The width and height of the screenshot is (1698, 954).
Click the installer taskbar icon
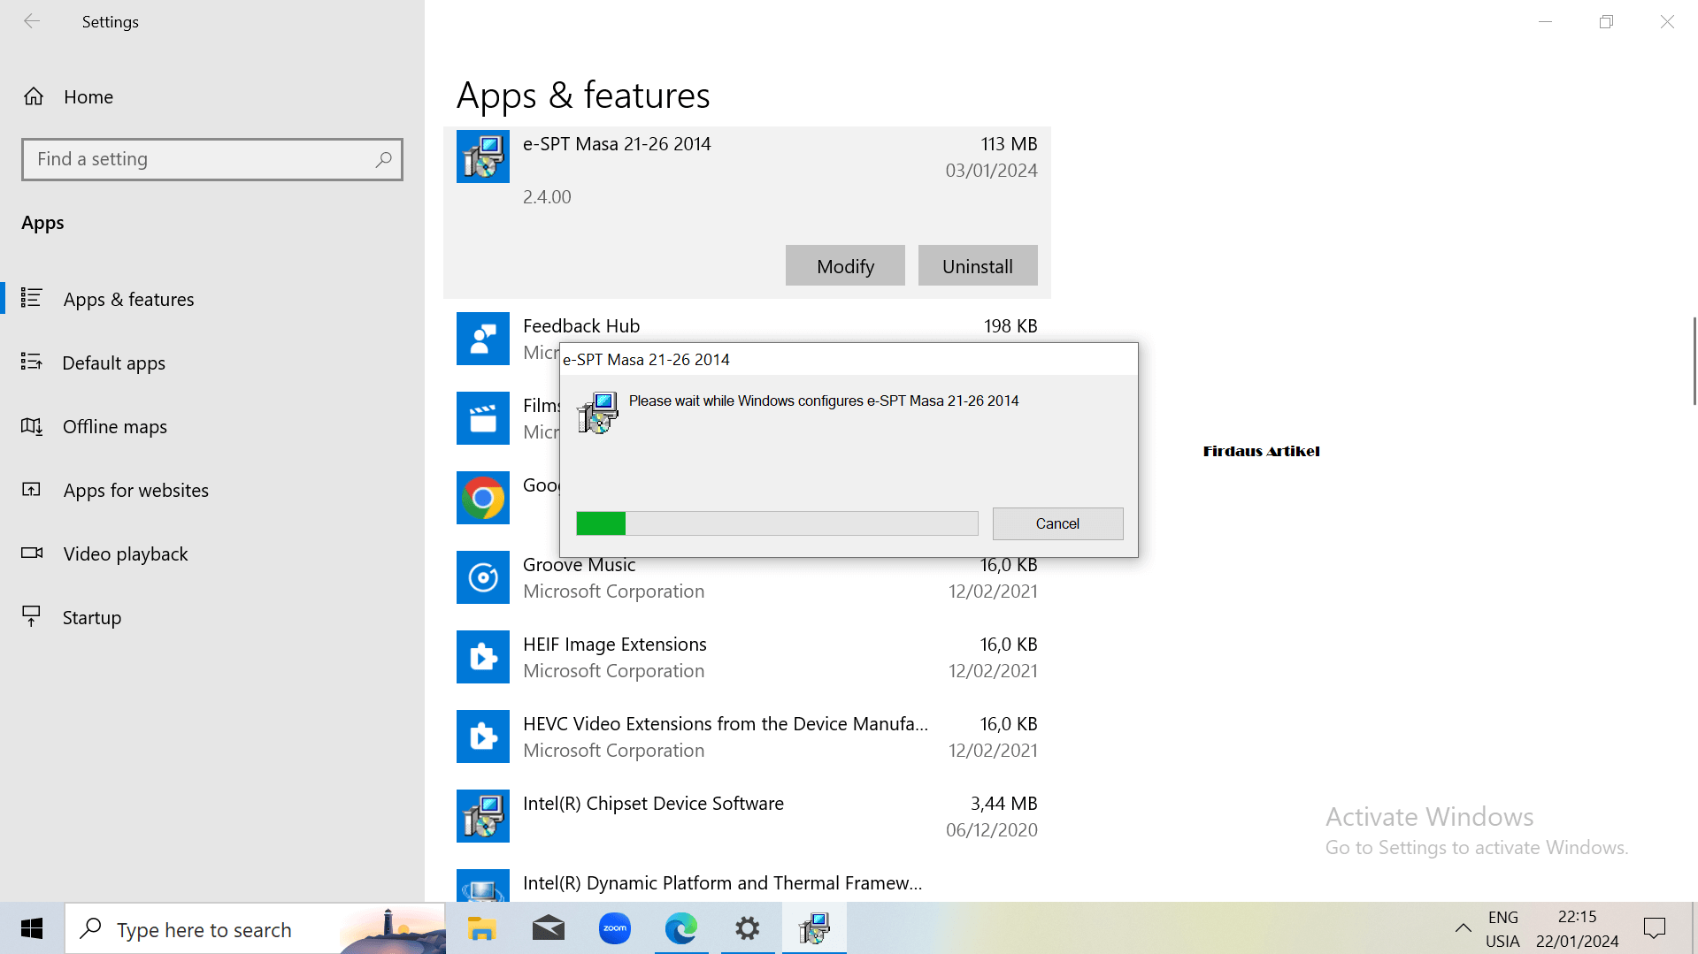point(814,928)
